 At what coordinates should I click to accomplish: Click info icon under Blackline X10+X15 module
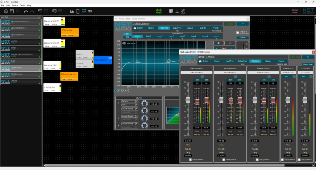[x=202, y=77]
